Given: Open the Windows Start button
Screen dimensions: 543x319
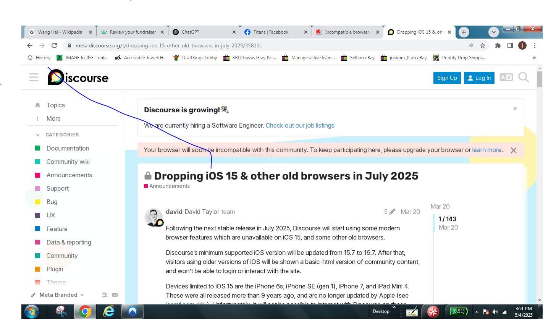Looking at the screenshot, I should point(32,311).
